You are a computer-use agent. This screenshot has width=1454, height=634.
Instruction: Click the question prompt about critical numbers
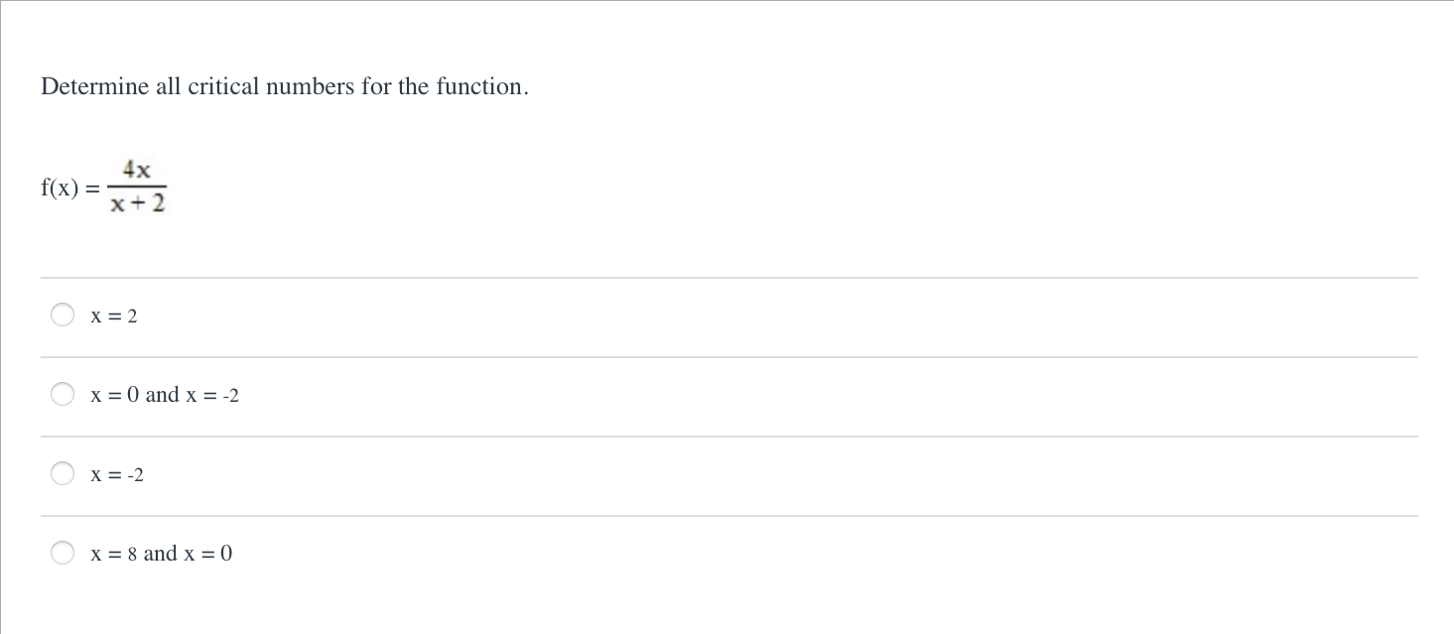click(x=284, y=86)
